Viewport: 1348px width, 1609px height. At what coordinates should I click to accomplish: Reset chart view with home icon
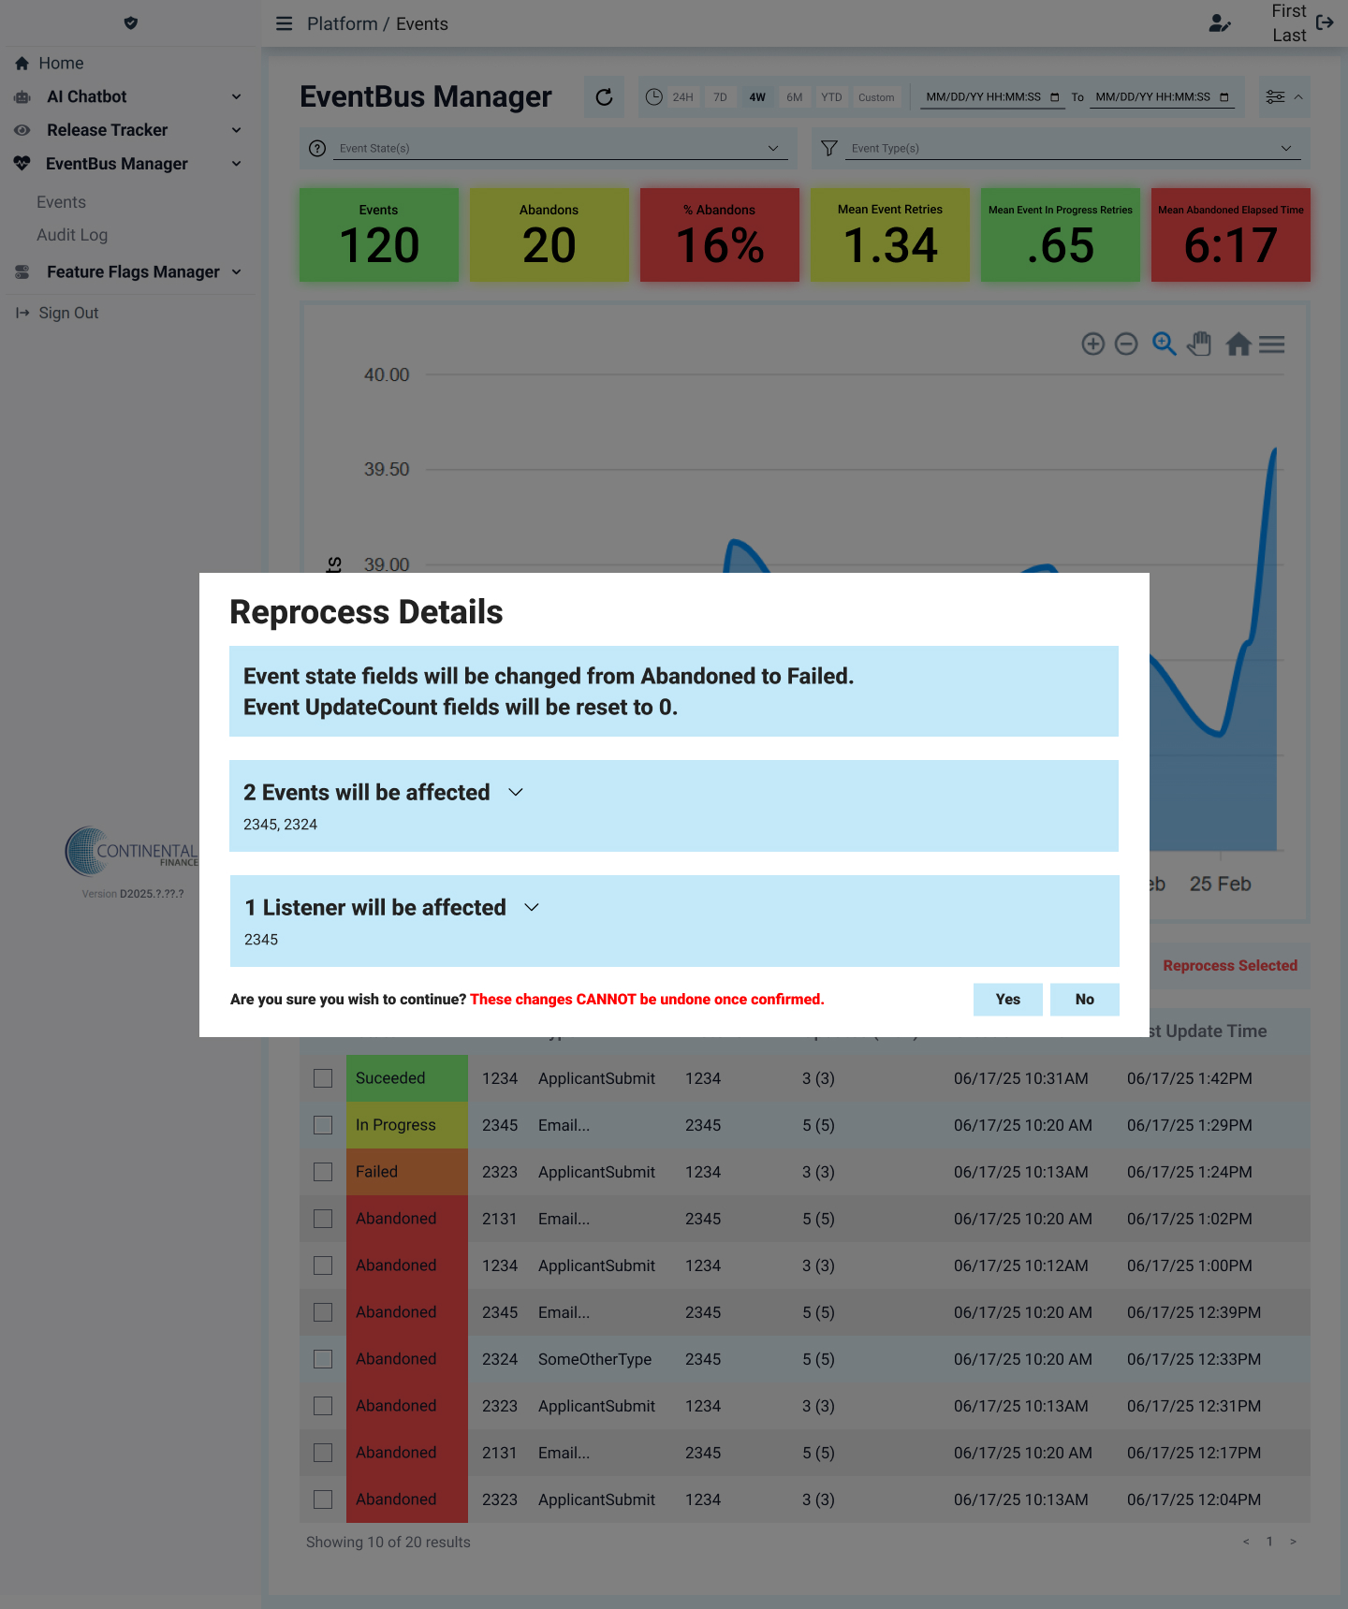pos(1238,344)
